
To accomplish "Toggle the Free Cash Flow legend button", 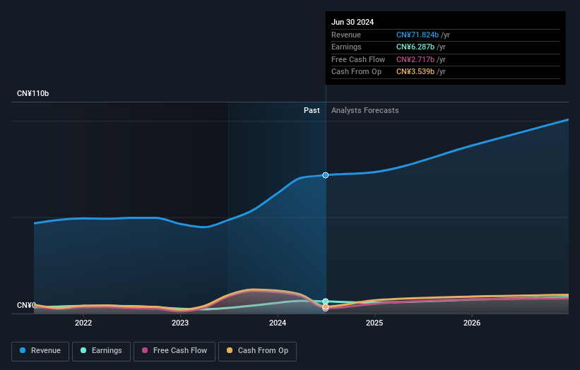I will tap(174, 351).
